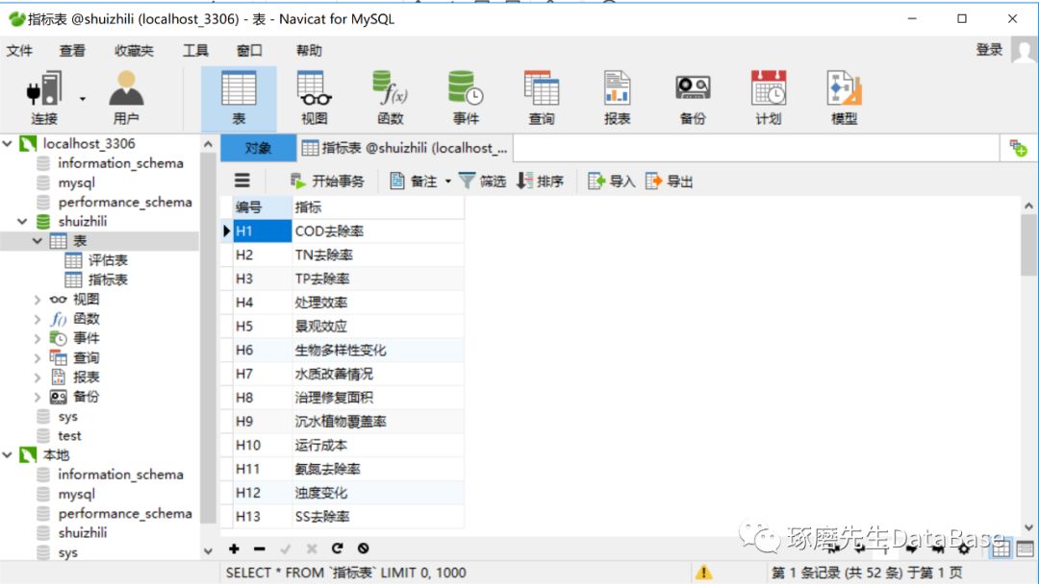Click the 登录 link at top right
This screenshot has width=1039, height=584.
(x=988, y=50)
